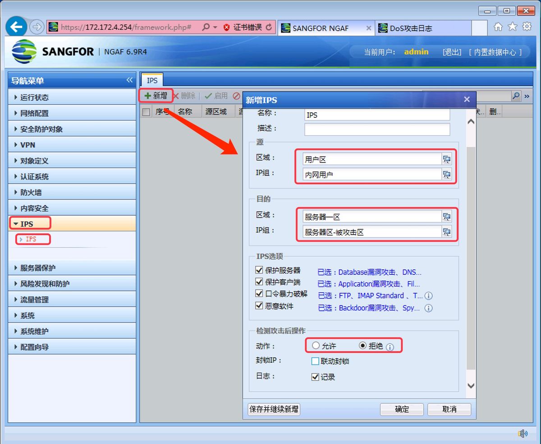Click the dialog scrollbar down arrow
This screenshot has height=444, width=541.
[x=471, y=386]
